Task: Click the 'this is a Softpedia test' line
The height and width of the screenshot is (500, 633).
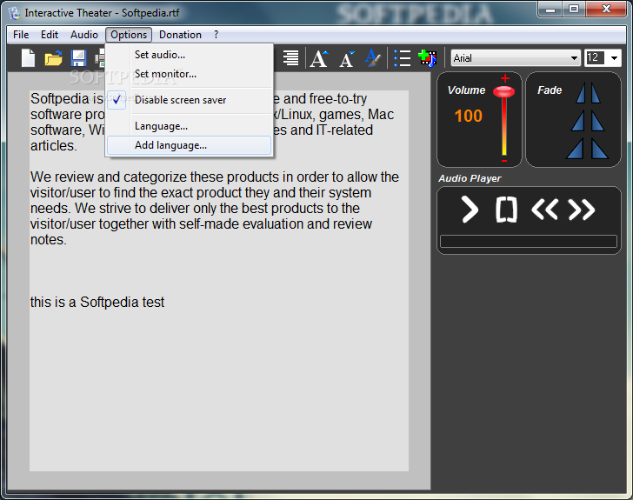Action: click(97, 302)
